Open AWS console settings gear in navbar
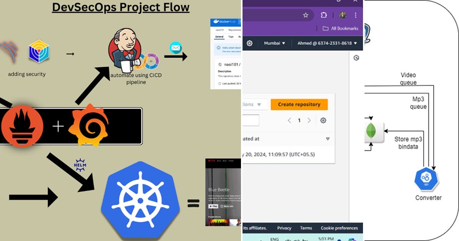The height and width of the screenshot is (241, 459). [249, 43]
